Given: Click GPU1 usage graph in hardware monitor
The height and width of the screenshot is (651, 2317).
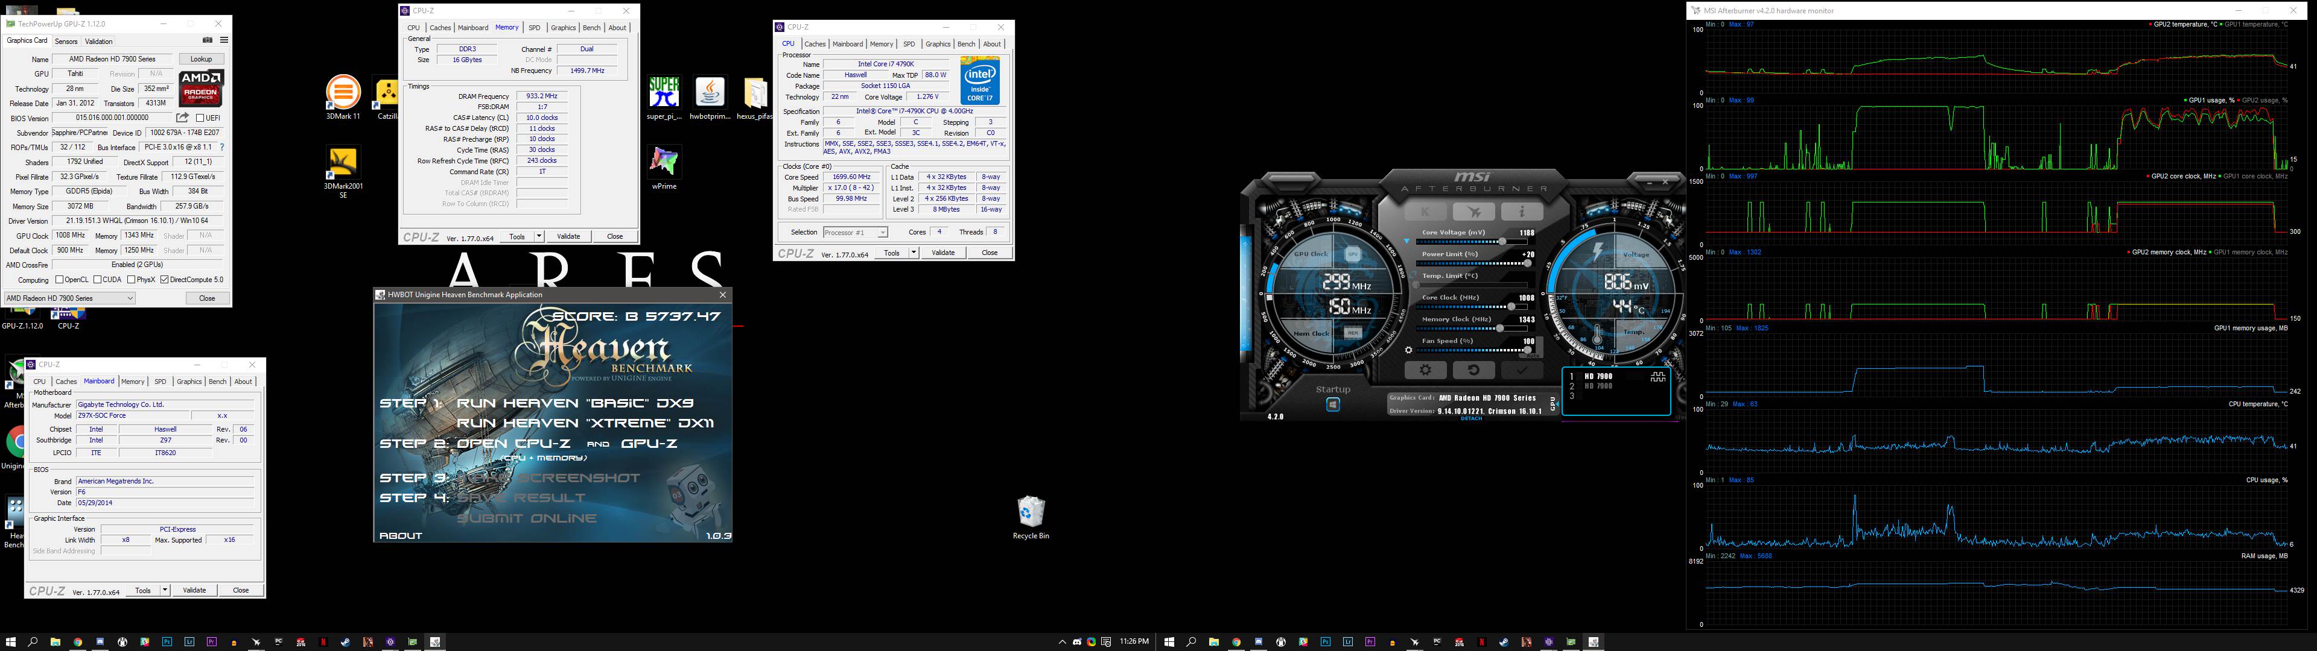Looking at the screenshot, I should [x=1997, y=137].
